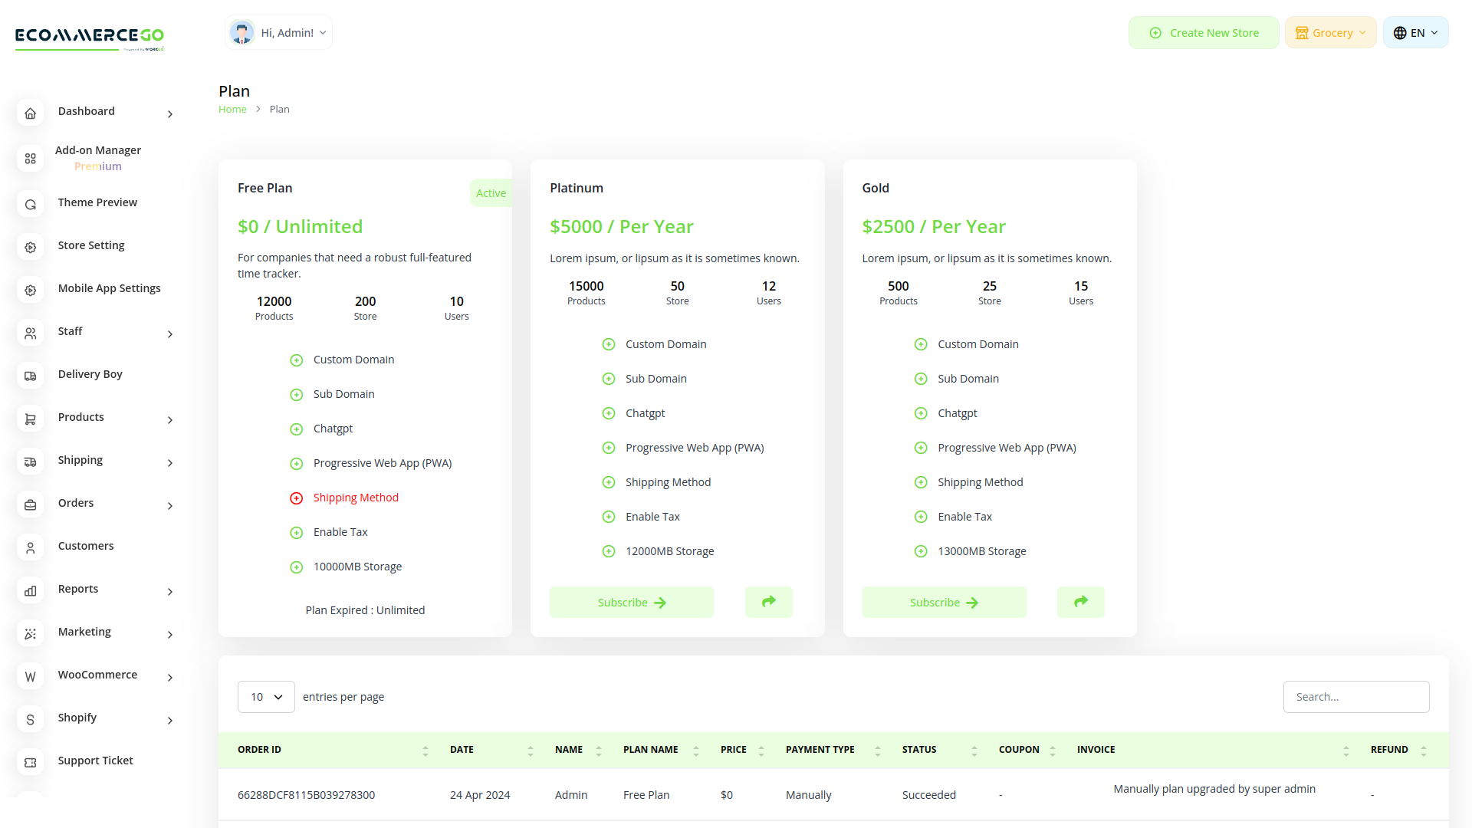Change entries per page dropdown

tap(266, 697)
